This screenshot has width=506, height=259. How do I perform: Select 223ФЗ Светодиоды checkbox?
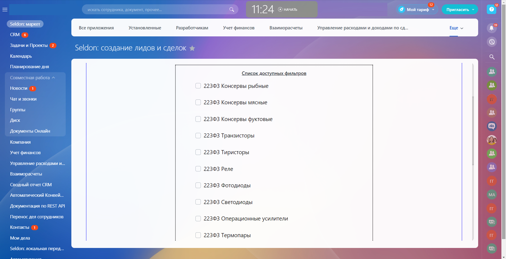198,202
